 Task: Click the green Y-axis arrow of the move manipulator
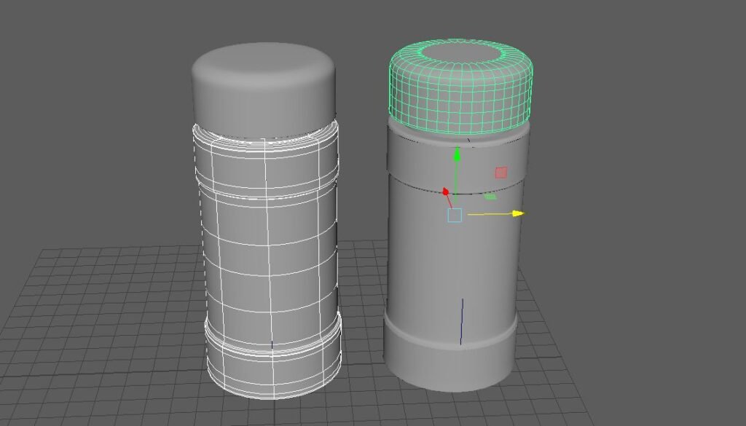[x=457, y=154]
